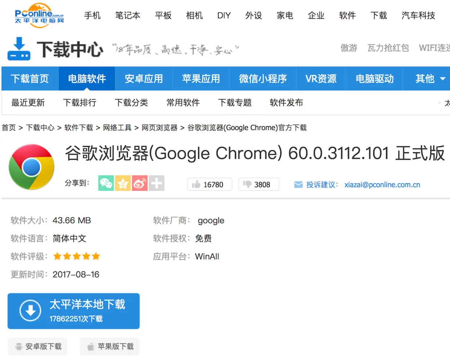Expand the 其他 dropdown arrow

pyautogui.click(x=442, y=79)
